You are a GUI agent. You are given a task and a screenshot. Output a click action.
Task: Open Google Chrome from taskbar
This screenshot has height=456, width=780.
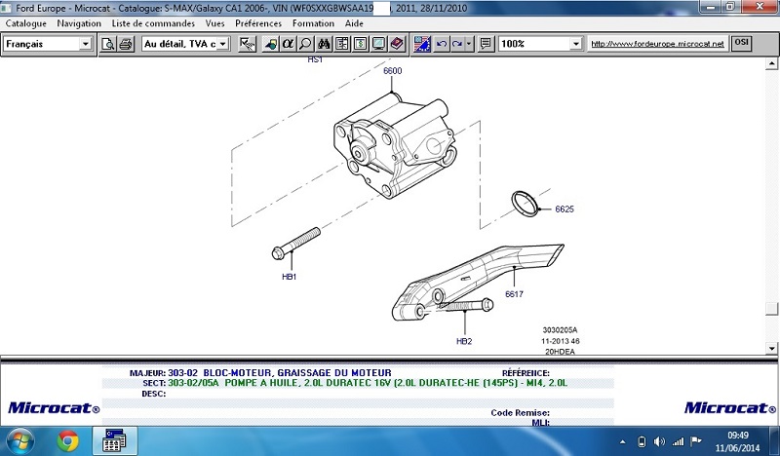pyautogui.click(x=67, y=440)
